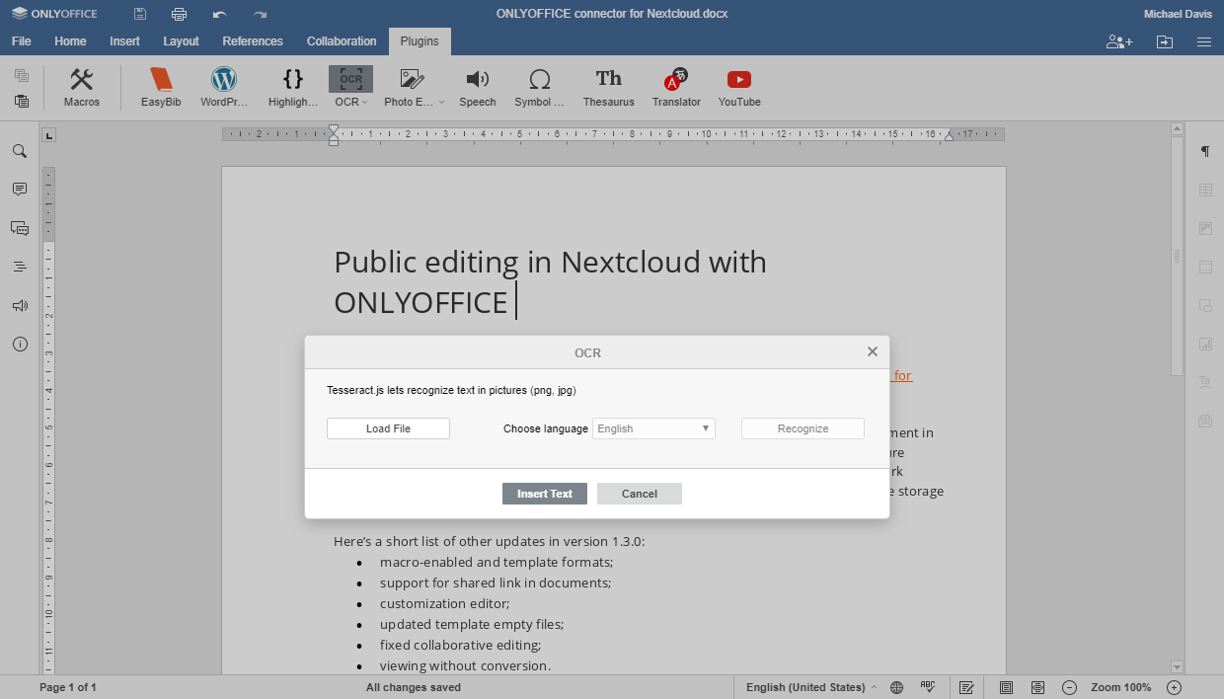The width and height of the screenshot is (1224, 699).
Task: Launch the Translator plugin
Action: 676,88
